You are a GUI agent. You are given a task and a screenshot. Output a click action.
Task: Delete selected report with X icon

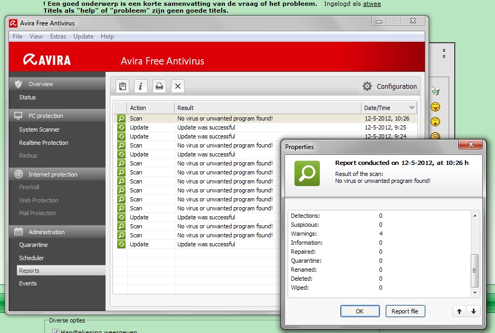[178, 86]
